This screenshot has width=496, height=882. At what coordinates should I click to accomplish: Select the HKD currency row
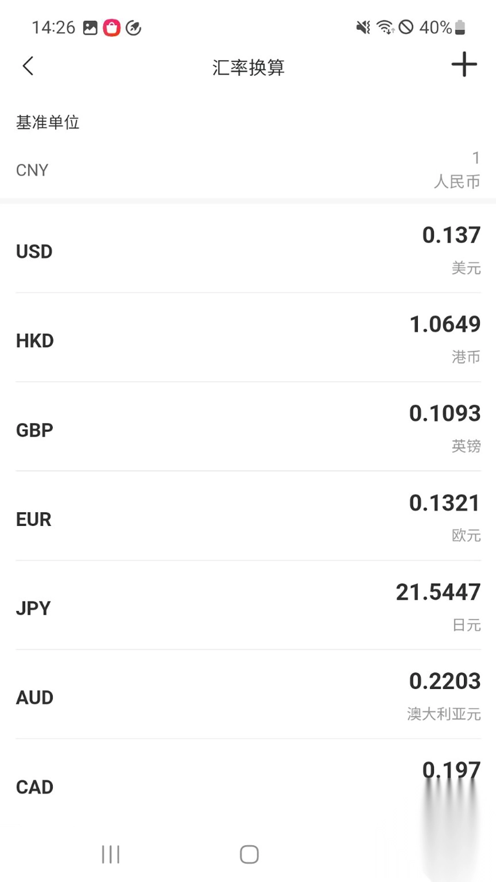tap(248, 340)
